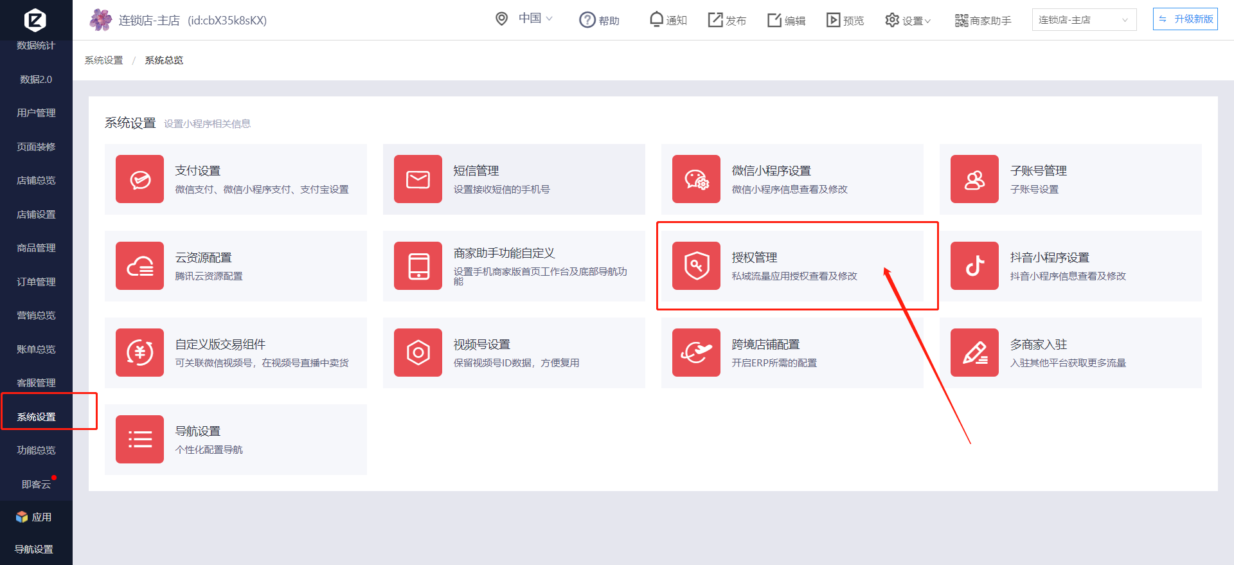
Task: Open 客服管理 in the sidebar
Action: 36,382
